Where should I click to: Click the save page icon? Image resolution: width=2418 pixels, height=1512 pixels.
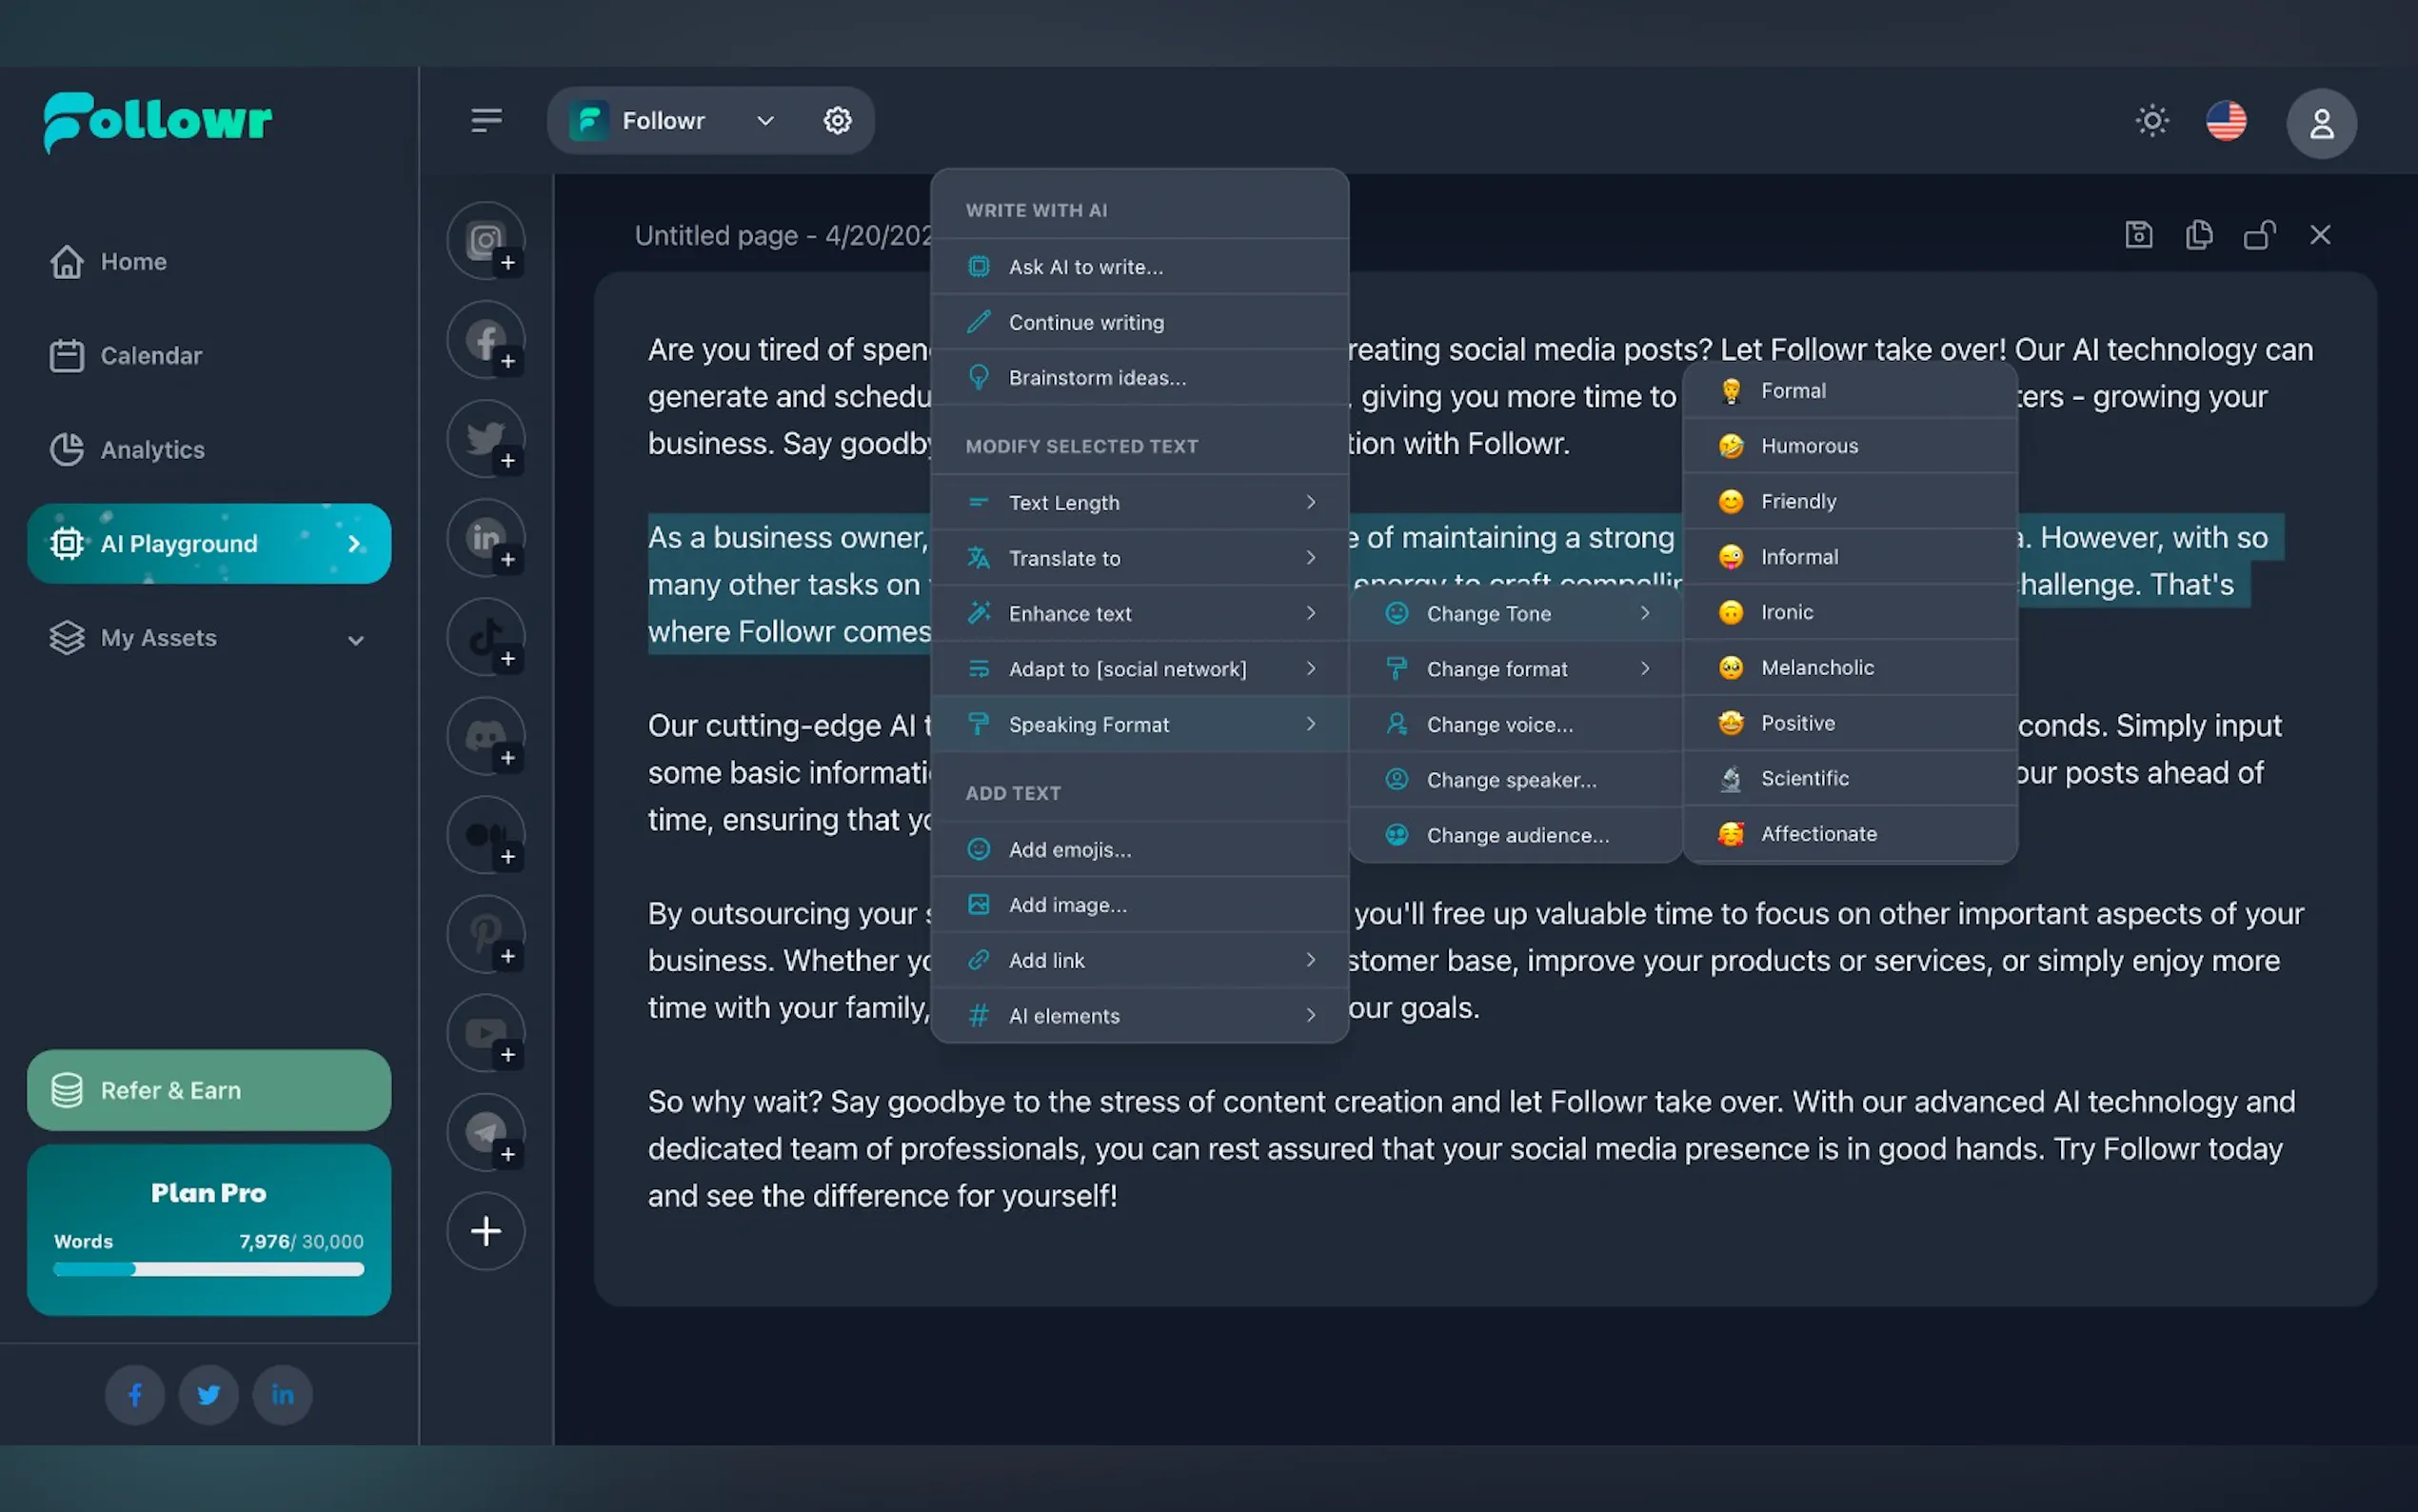(2138, 235)
